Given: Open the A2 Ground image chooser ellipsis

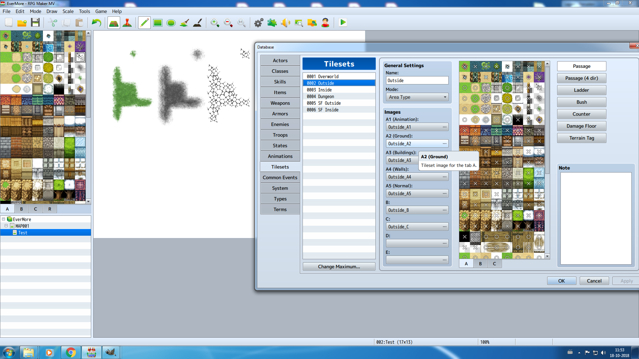Looking at the screenshot, I should [x=444, y=144].
